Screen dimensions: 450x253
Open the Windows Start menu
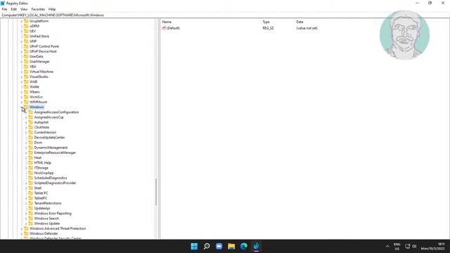(194, 246)
